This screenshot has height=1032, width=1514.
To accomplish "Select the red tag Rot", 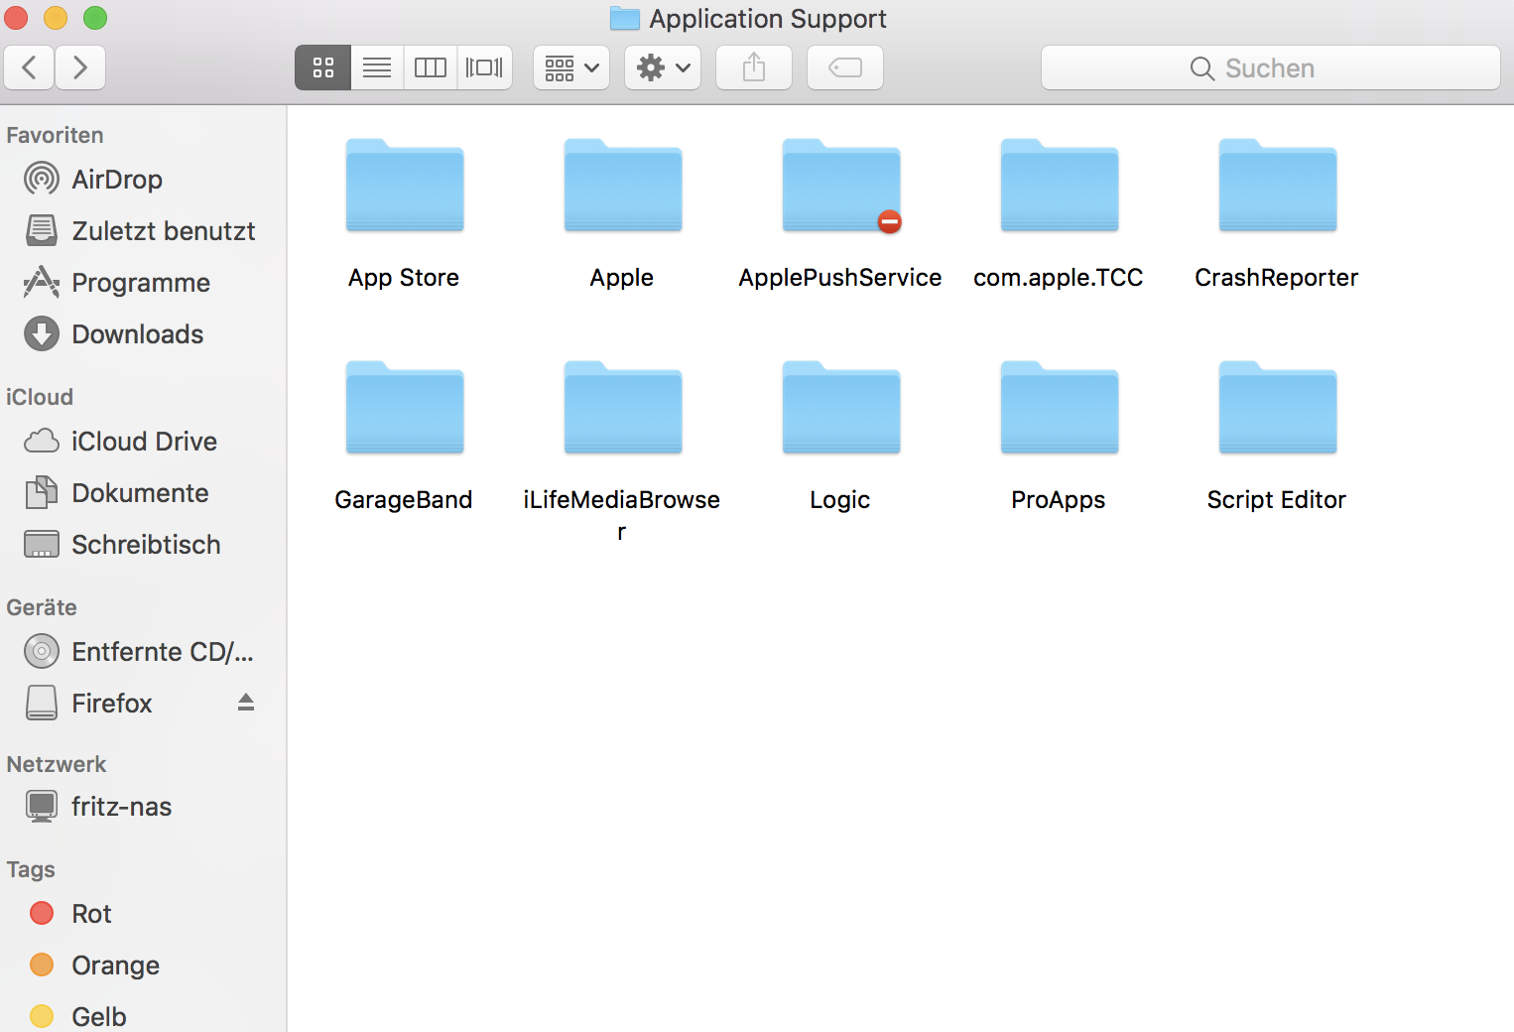I will [x=144, y=914].
